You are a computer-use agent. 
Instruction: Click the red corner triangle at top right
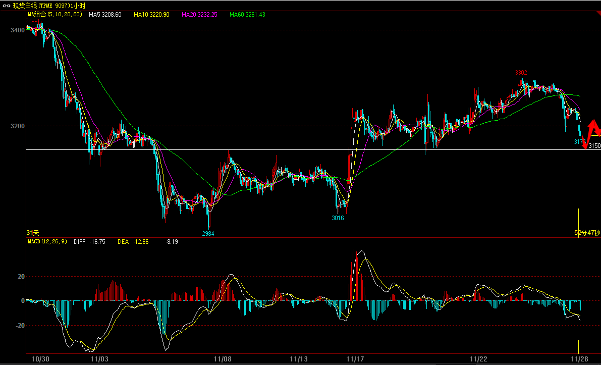pos(597,14)
